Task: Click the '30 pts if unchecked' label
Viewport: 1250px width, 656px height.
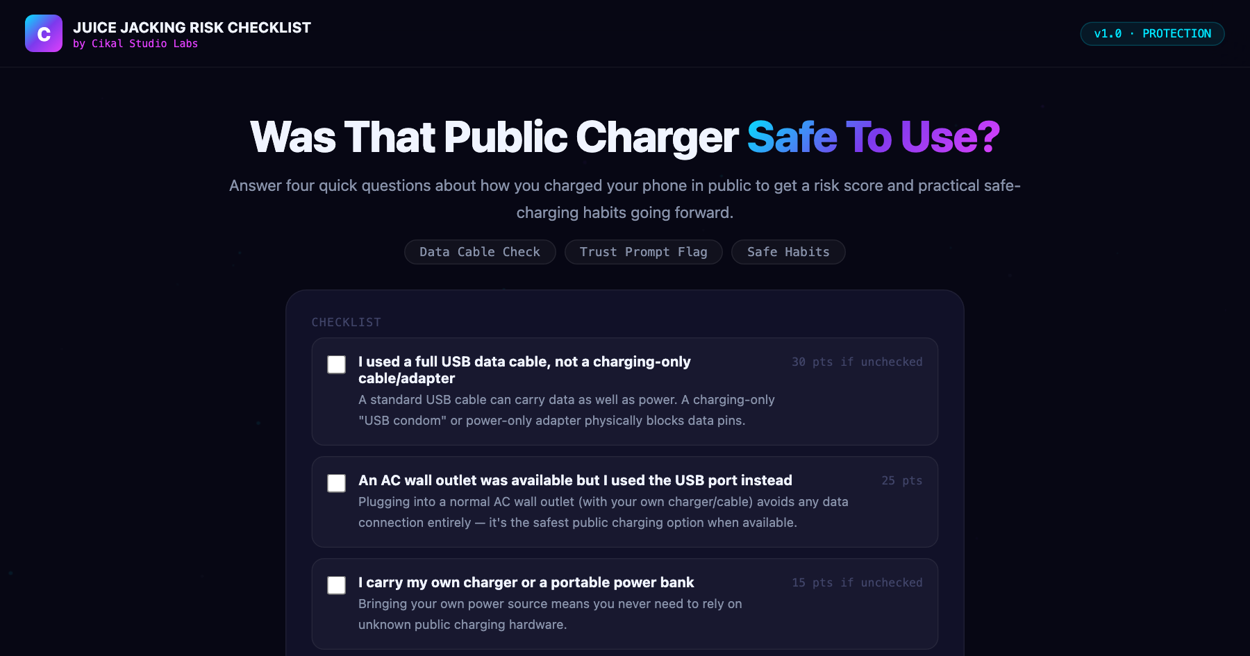Action: (857, 362)
